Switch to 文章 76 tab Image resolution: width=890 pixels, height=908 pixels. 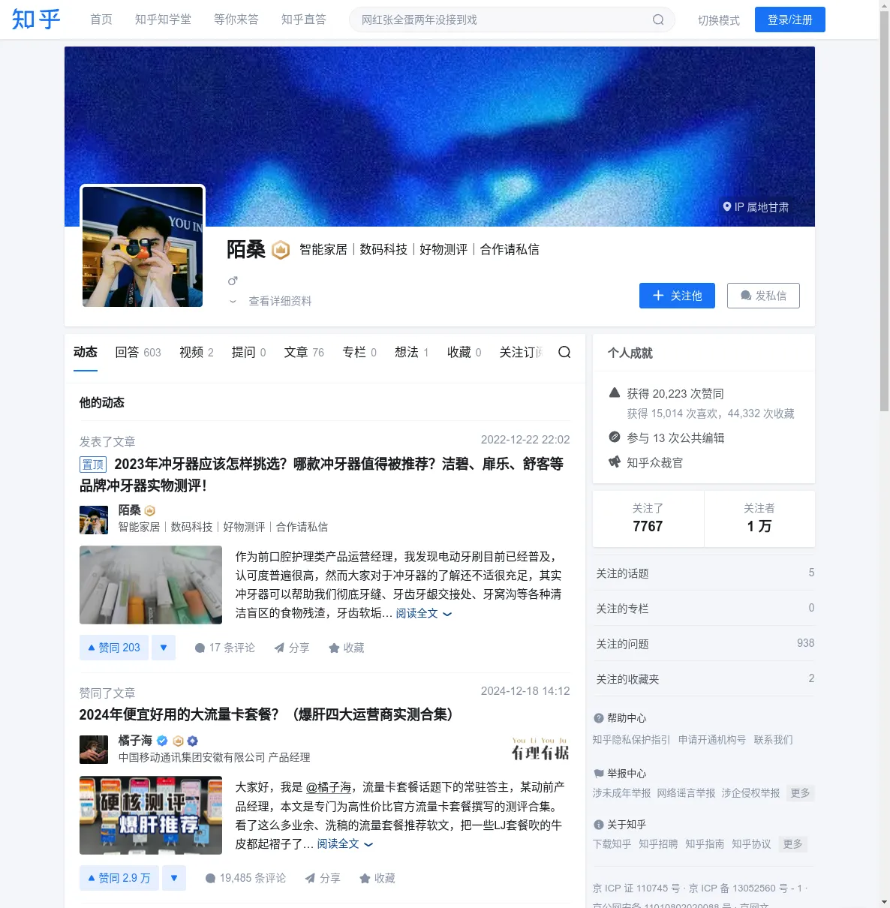(x=304, y=352)
